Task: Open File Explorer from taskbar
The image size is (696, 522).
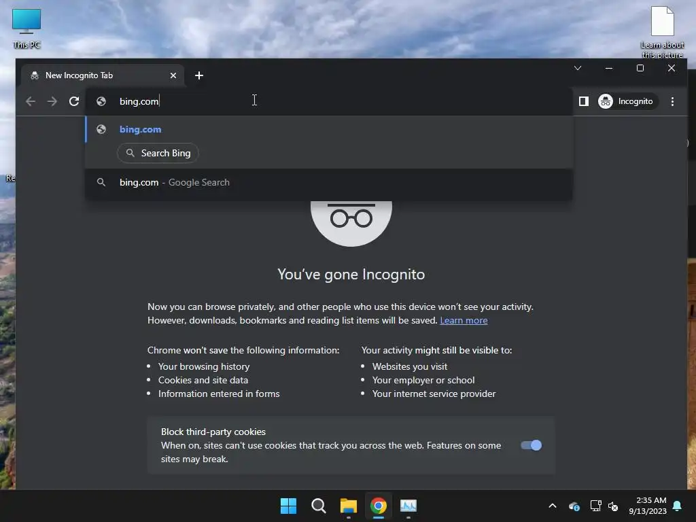Action: (349, 506)
